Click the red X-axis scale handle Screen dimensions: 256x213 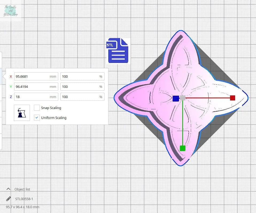tap(232, 98)
